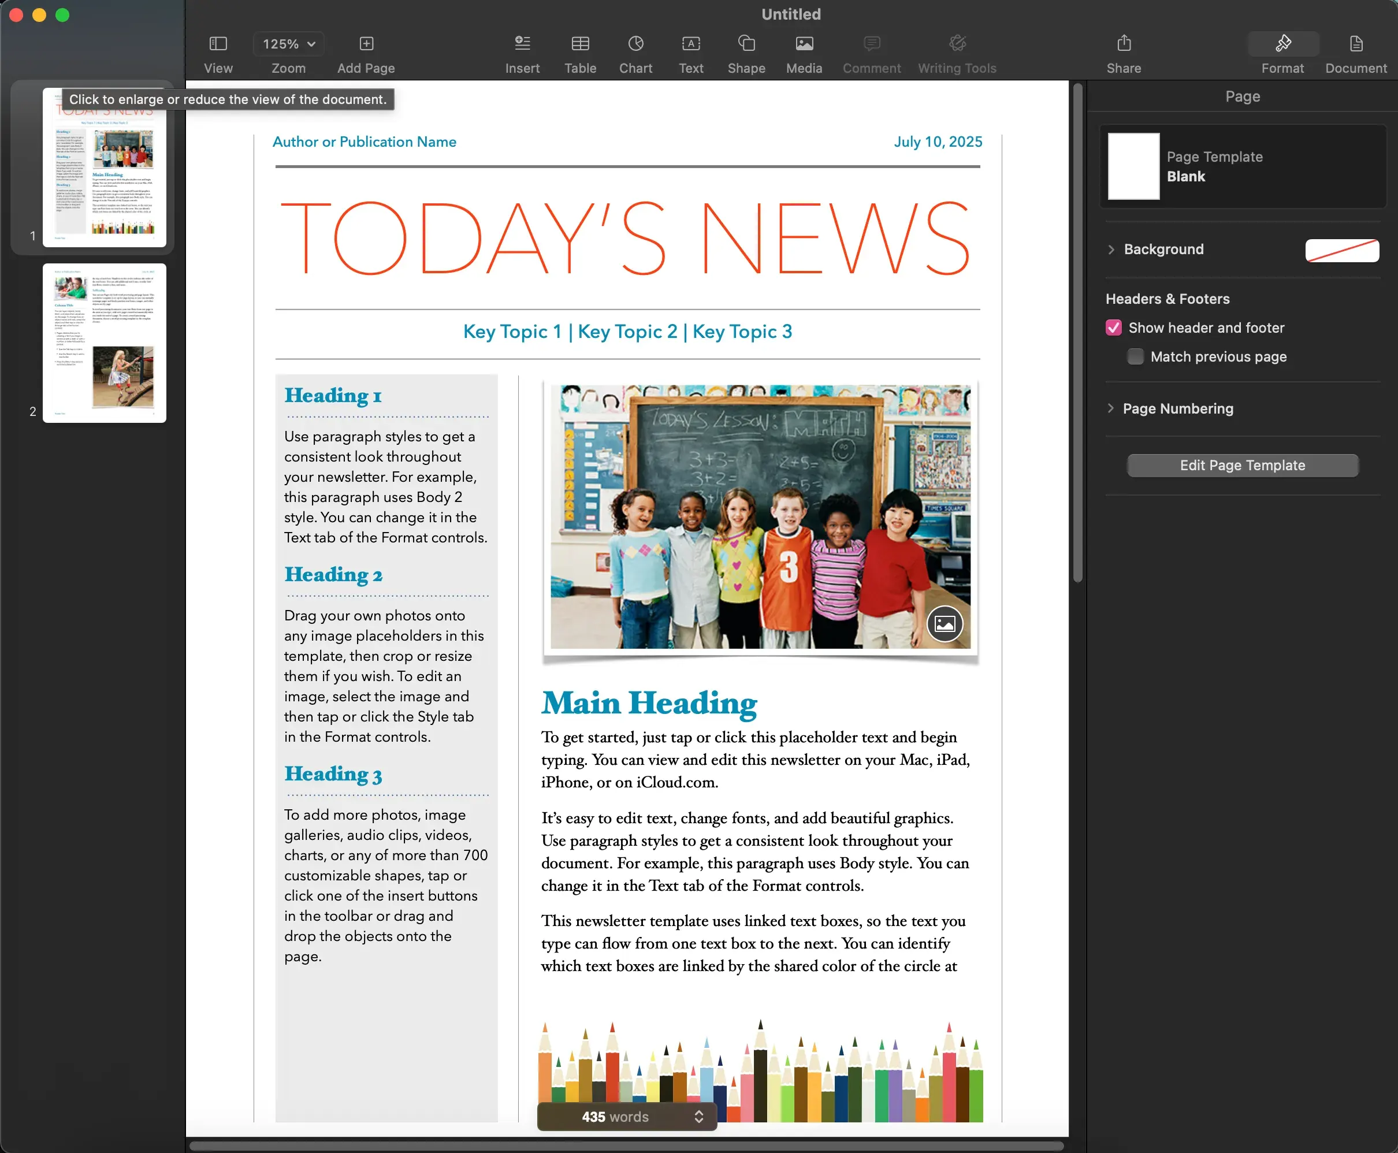The height and width of the screenshot is (1153, 1398).
Task: Add a Text box via toolbar
Action: point(691,44)
